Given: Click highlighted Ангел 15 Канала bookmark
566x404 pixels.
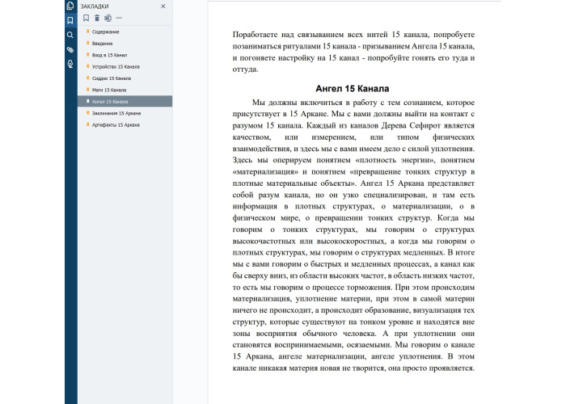Looking at the screenshot, I should point(110,102).
